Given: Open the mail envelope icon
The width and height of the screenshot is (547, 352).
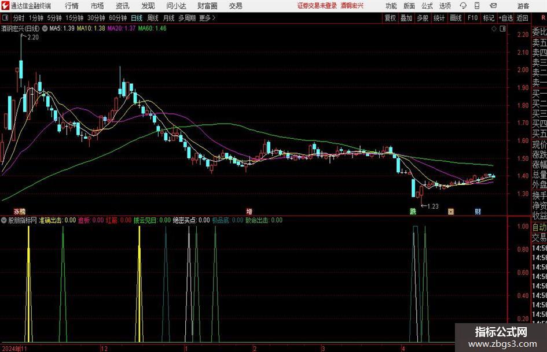Looking at the screenshot, I should click(493, 6).
